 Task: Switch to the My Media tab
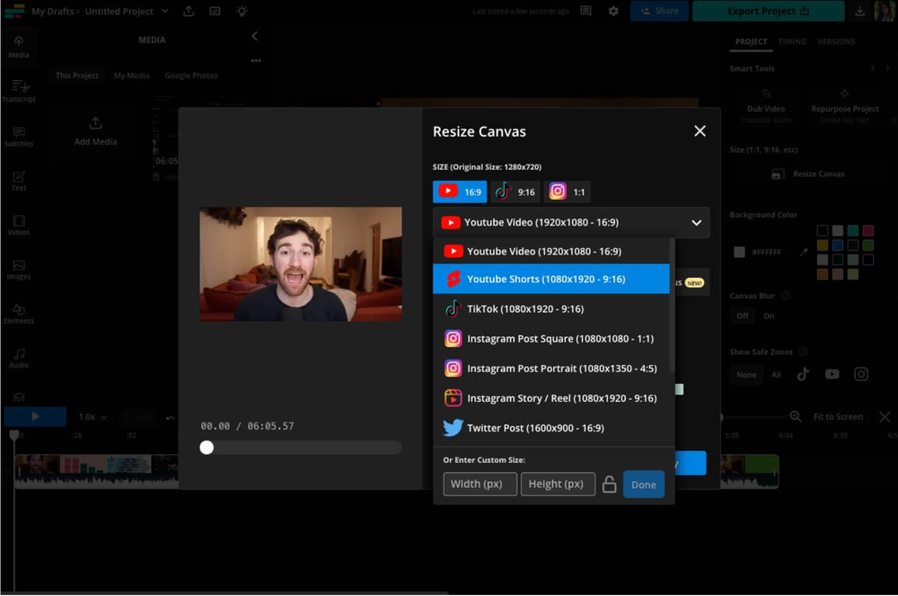click(131, 76)
